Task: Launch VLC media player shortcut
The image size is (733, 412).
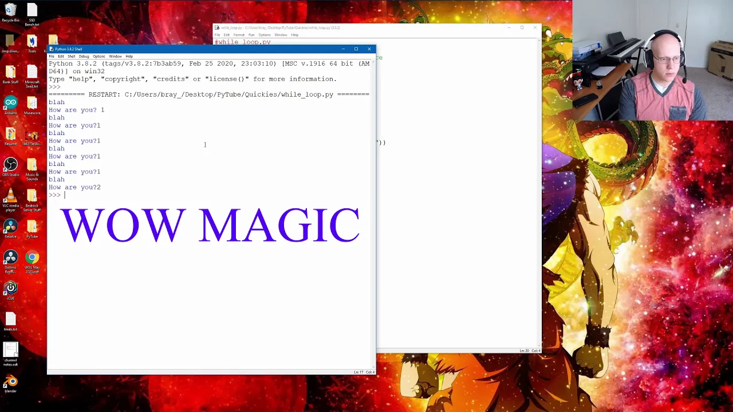Action: pos(10,199)
